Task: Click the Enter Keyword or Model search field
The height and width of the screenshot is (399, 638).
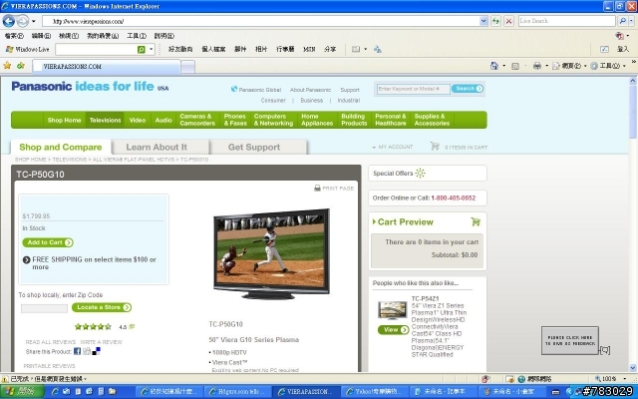Action: (413, 89)
